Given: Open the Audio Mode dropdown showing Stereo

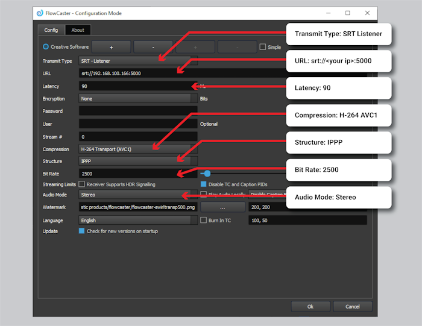Looking at the screenshot, I should click(x=138, y=195).
